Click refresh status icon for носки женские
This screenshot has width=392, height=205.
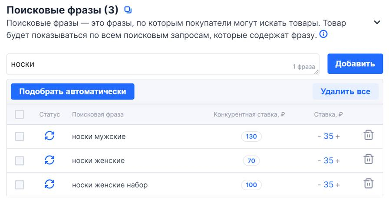click(49, 160)
